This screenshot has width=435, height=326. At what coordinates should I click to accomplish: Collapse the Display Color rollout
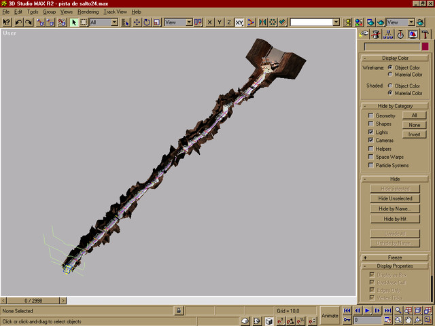pos(395,58)
